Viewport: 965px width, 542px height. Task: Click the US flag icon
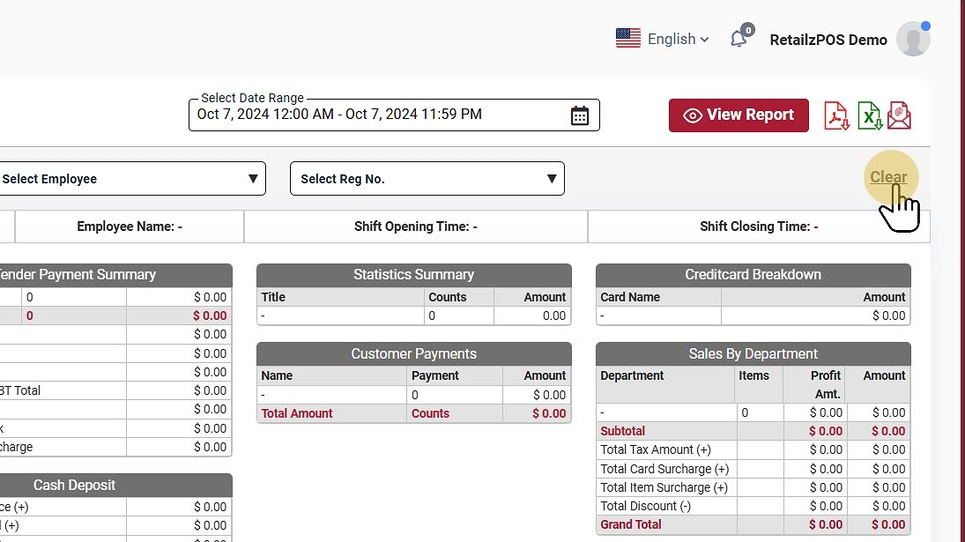[x=628, y=39]
